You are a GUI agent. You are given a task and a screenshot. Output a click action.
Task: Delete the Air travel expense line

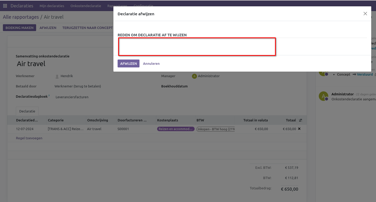[299, 129]
